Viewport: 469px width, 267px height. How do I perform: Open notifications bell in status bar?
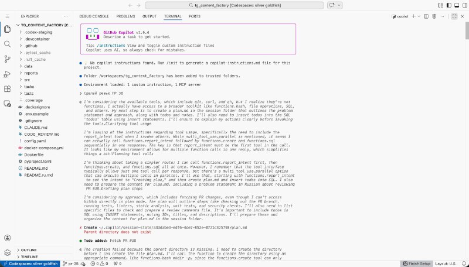pos(464,263)
